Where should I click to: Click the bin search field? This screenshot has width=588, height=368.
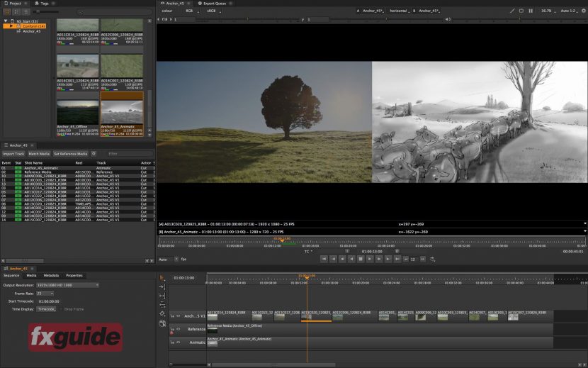click(x=115, y=12)
